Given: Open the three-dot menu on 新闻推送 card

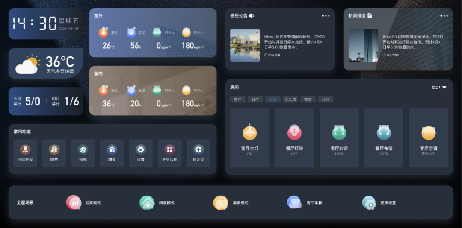Looking at the screenshot, I should pos(444,16).
